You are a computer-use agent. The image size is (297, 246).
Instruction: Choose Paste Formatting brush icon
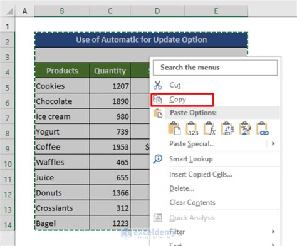245,128
